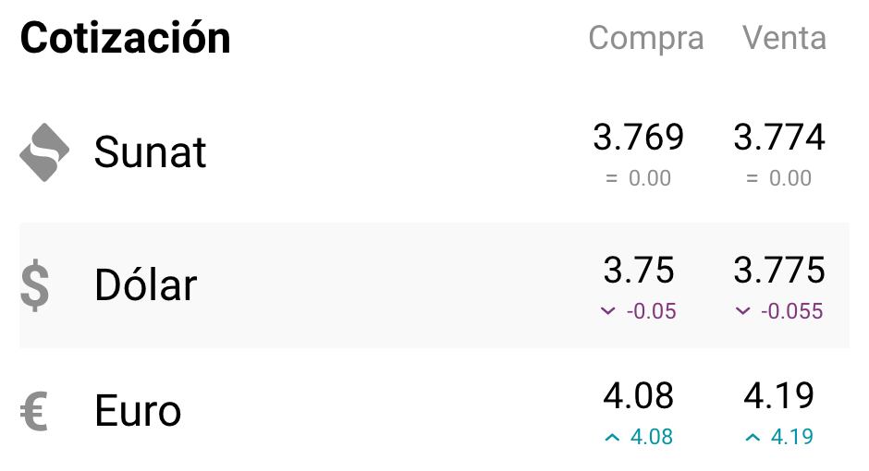869x471 pixels.
Task: Click the dollar sign icon
Action: (x=34, y=285)
